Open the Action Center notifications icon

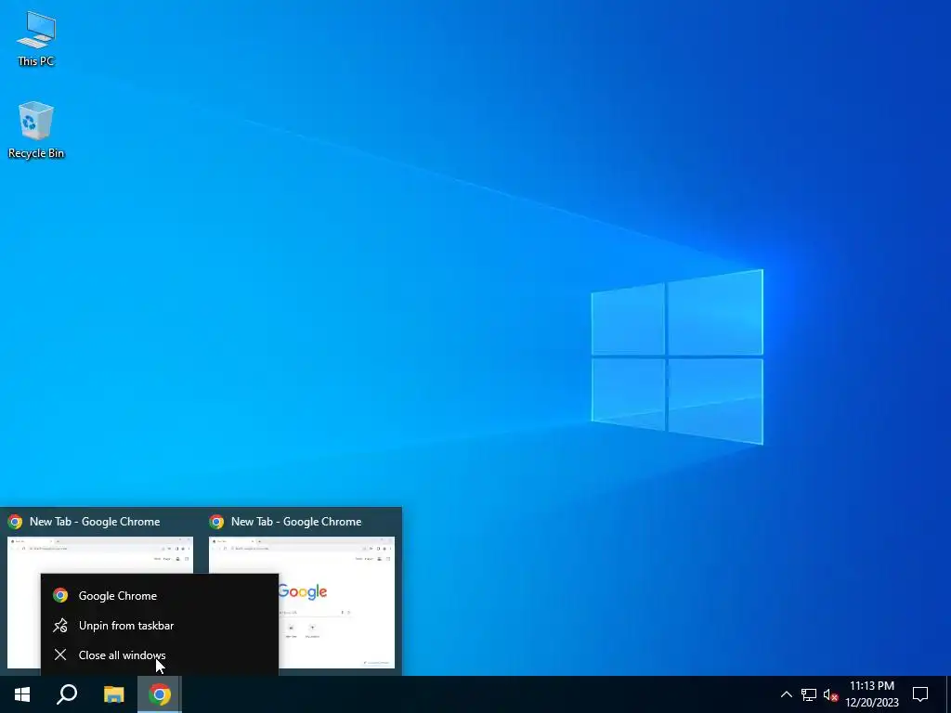click(x=920, y=694)
